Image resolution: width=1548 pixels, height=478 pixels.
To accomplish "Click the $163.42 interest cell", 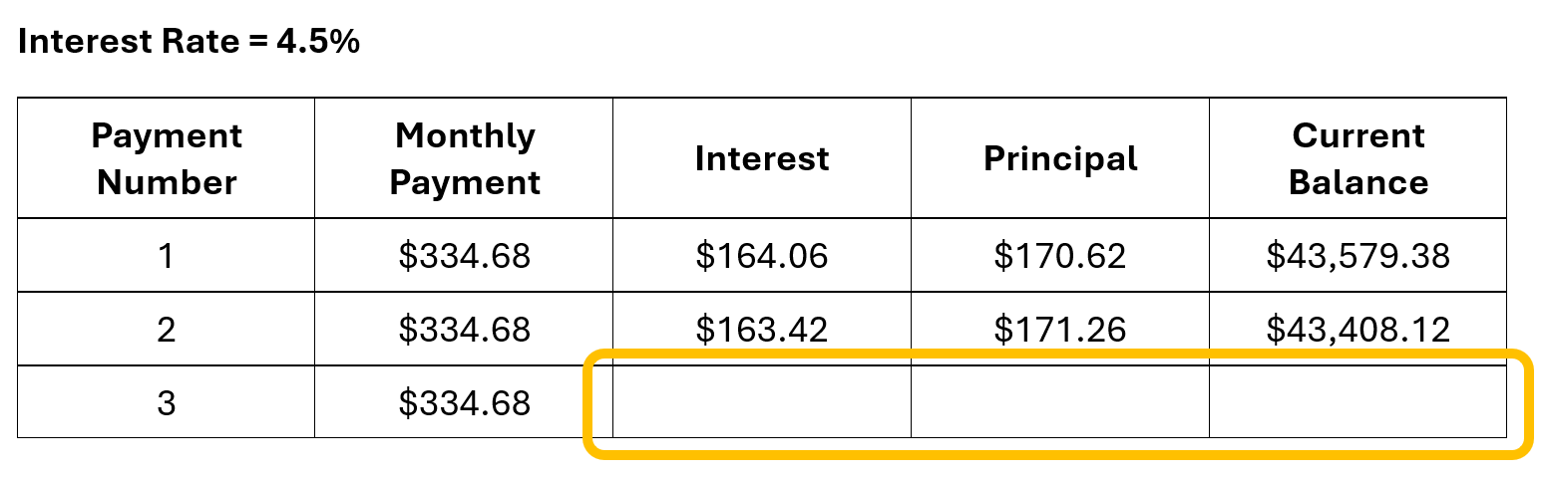I will click(x=762, y=329).
